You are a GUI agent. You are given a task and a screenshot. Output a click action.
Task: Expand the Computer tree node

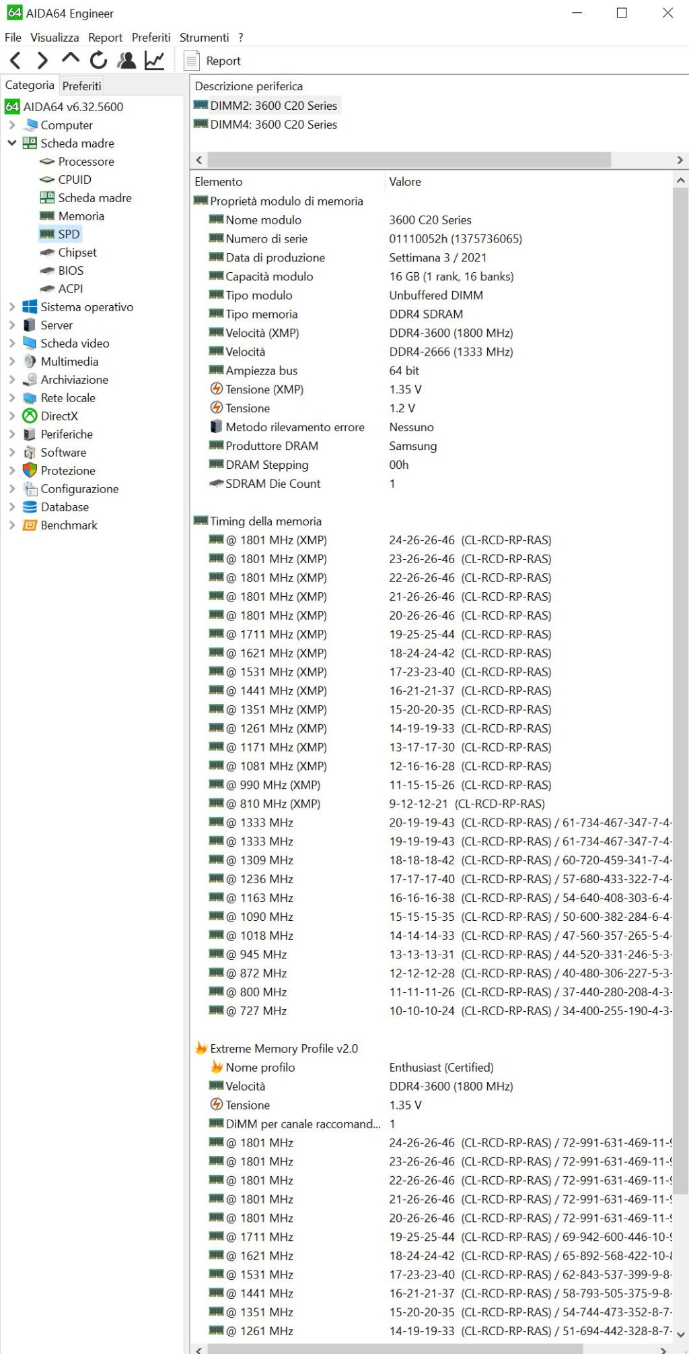point(12,125)
